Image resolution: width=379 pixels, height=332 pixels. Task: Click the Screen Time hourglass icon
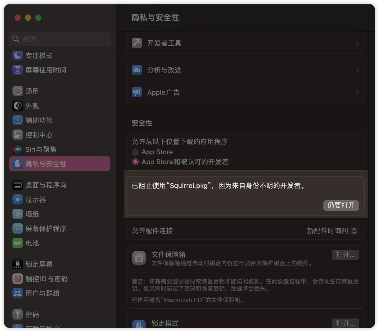coord(18,70)
